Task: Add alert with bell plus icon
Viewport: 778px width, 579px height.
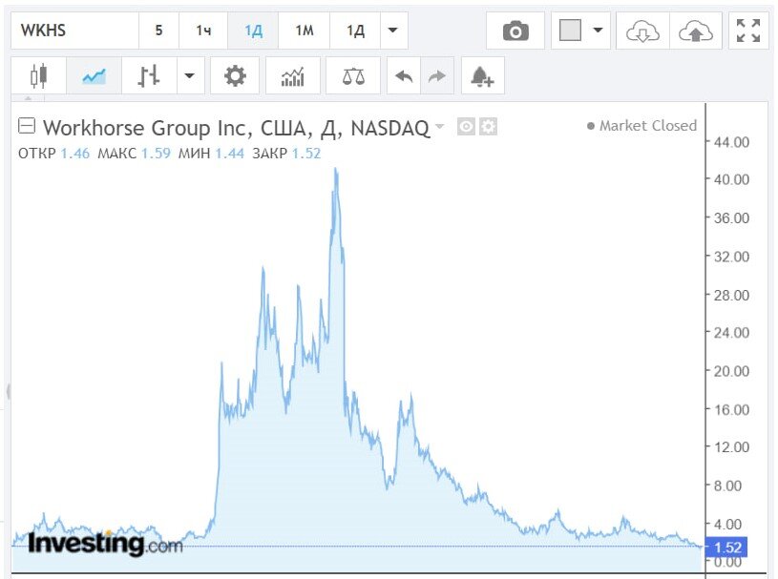Action: 483,76
